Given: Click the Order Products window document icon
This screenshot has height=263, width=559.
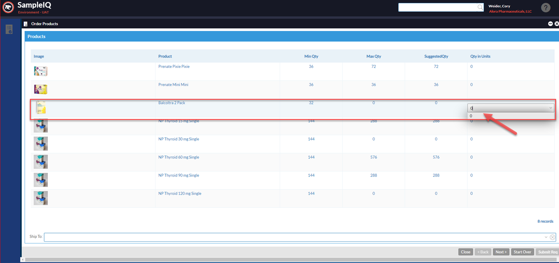Looking at the screenshot, I should (26, 24).
